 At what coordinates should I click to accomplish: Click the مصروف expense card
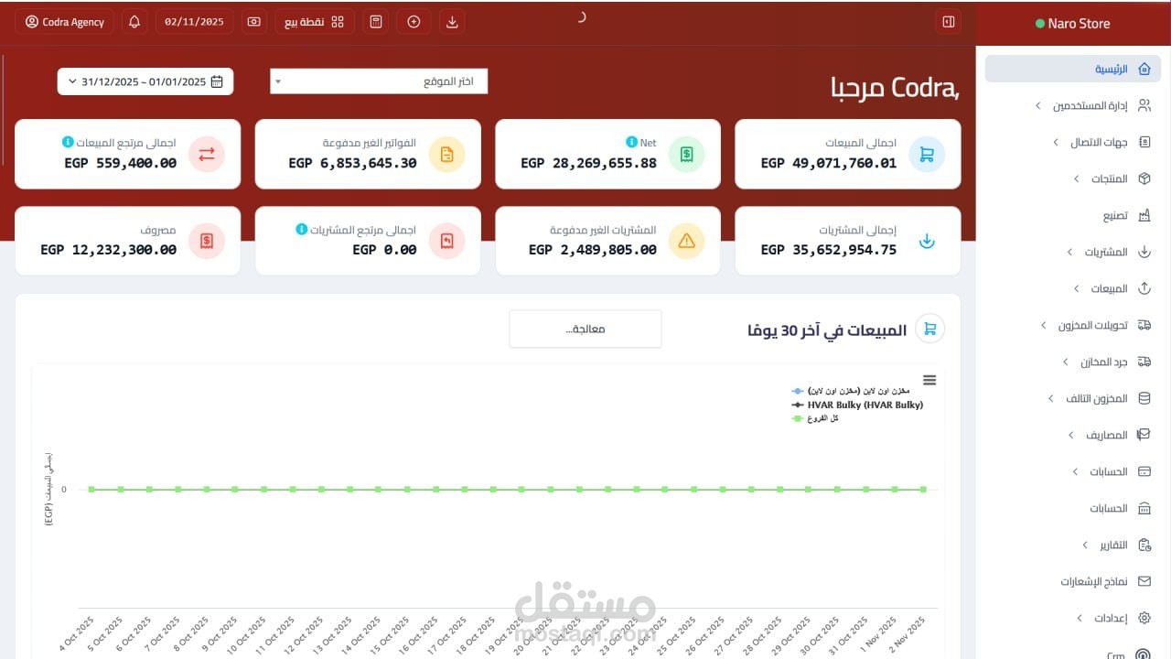(128, 241)
